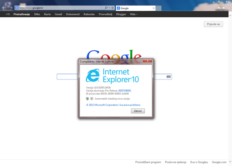
Task: Click the Zatvori button
Action: coord(138,111)
